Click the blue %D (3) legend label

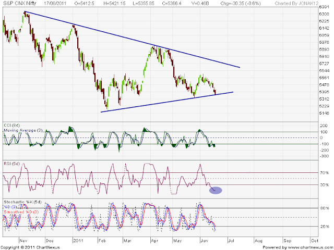click(x=10, y=207)
